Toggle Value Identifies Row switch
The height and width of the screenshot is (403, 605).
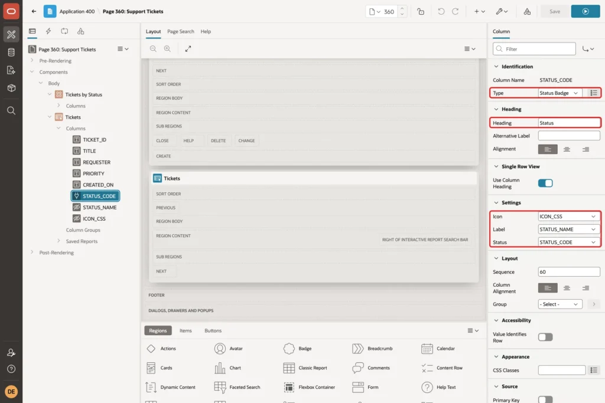(x=545, y=337)
